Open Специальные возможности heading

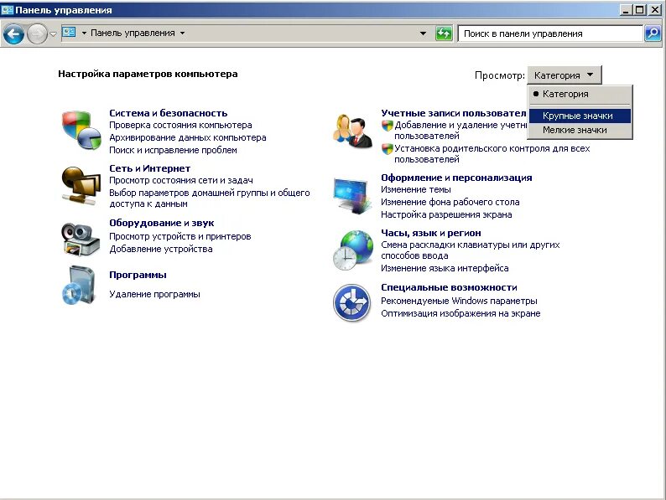coord(449,287)
